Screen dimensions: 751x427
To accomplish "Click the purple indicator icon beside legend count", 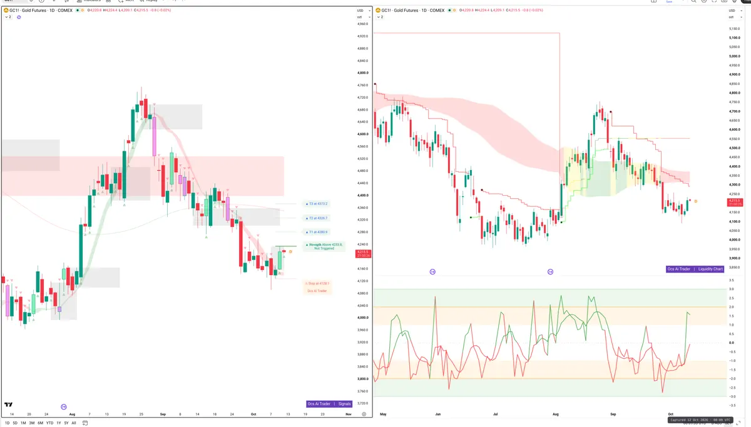I will pyautogui.click(x=19, y=17).
